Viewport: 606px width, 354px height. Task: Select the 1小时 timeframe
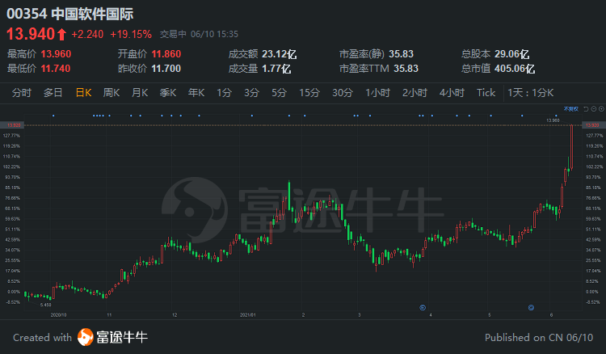[x=378, y=93]
